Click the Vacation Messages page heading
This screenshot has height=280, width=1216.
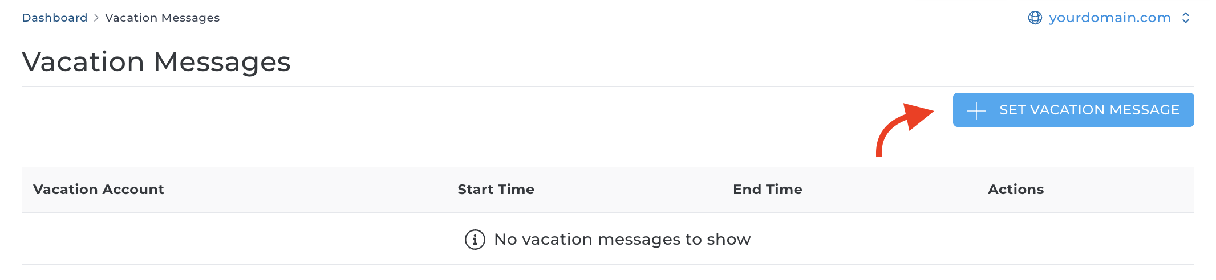click(156, 61)
